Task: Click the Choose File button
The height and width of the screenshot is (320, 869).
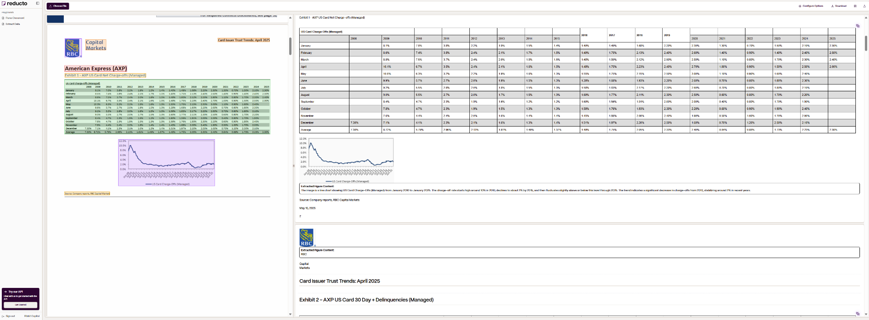Action: [57, 6]
